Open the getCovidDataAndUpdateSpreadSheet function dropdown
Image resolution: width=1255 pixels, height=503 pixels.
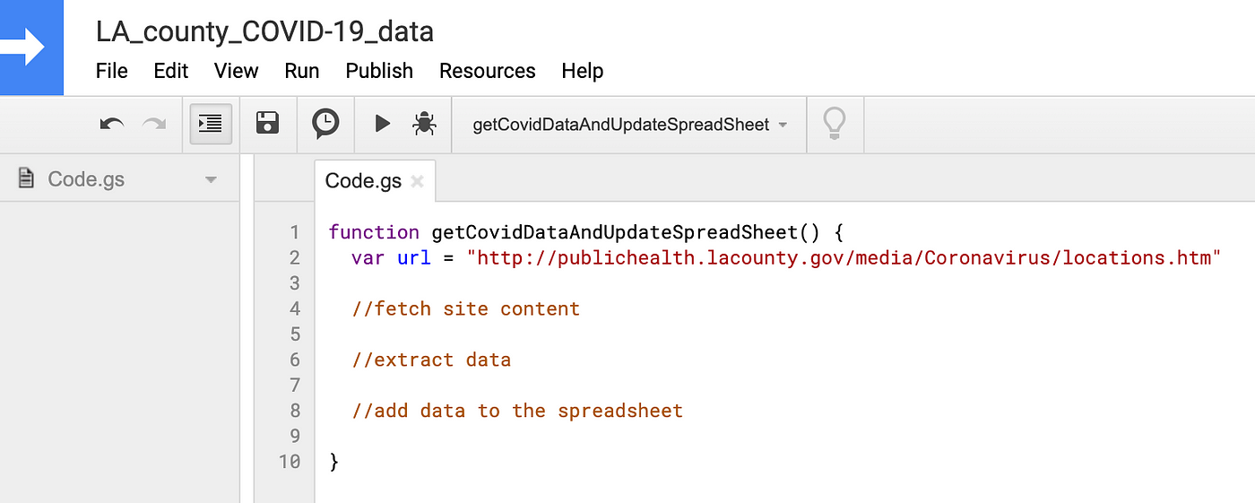tap(630, 125)
